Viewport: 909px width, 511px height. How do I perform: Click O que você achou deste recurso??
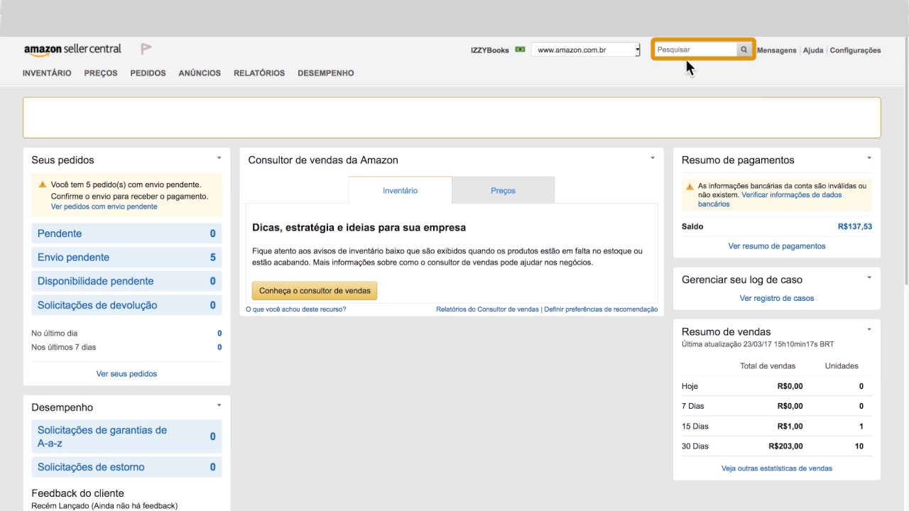[296, 309]
